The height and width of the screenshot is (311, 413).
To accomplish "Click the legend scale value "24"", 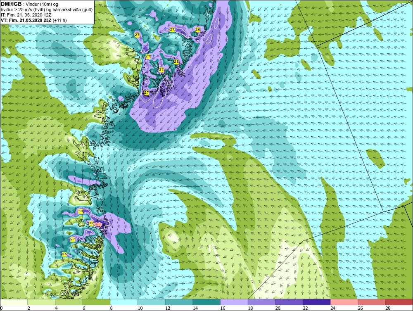I will pyautogui.click(x=332, y=308).
